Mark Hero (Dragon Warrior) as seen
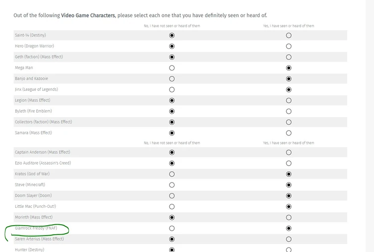 click(x=289, y=46)
